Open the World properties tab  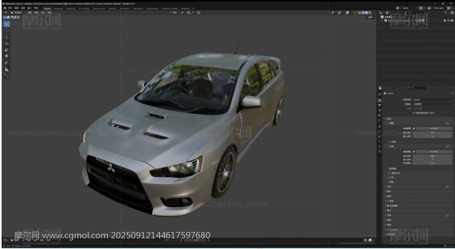pyautogui.click(x=380, y=120)
